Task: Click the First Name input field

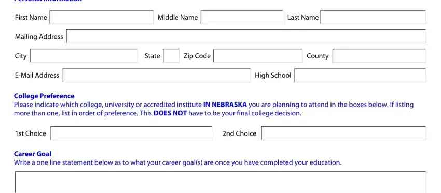Action: pos(102,17)
